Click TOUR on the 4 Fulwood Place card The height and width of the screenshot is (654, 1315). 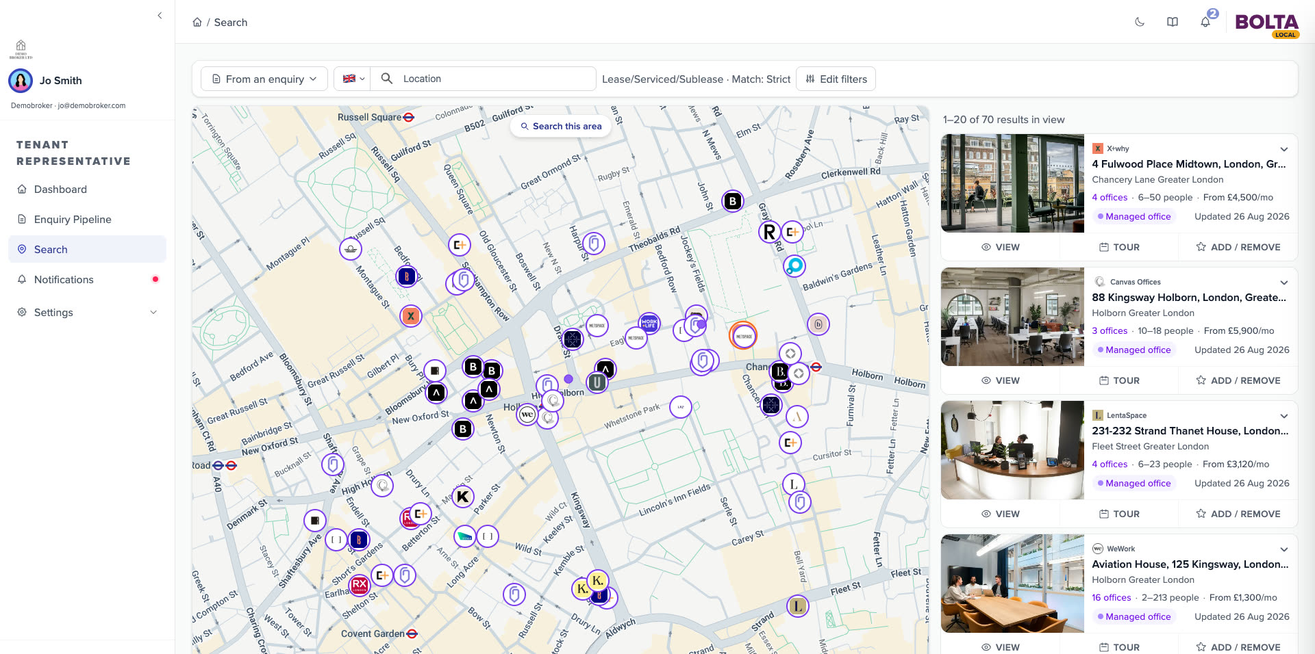(1119, 247)
